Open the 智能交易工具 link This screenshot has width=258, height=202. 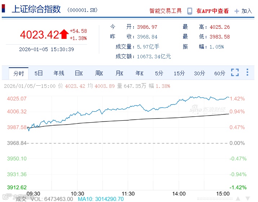(166, 11)
